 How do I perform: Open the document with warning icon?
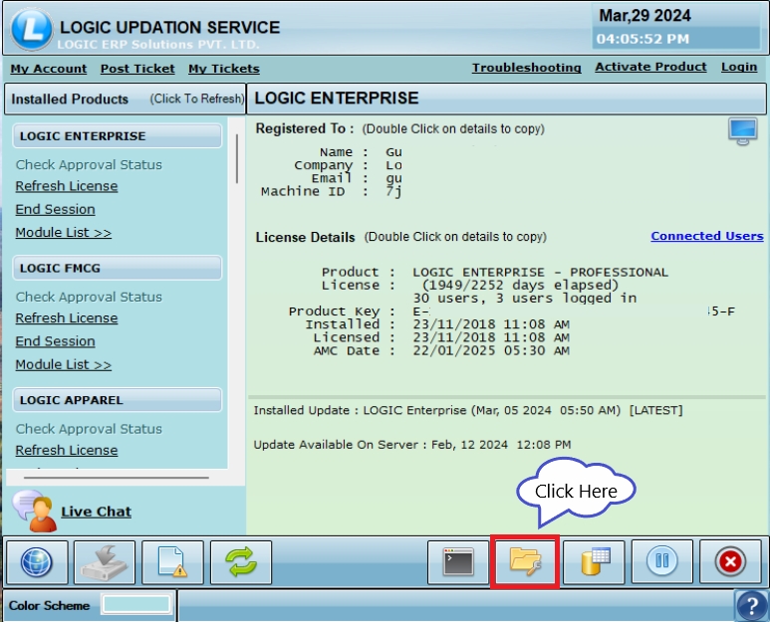coord(172,562)
